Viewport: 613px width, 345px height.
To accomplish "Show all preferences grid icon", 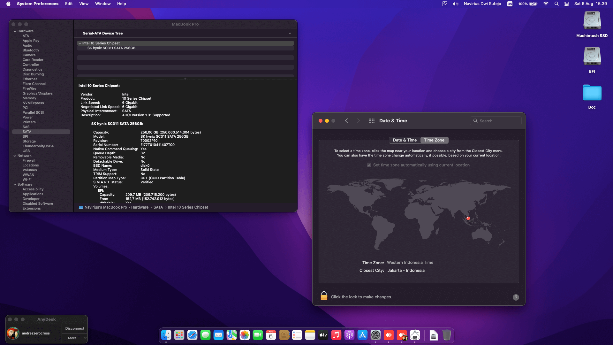I will [x=371, y=121].
